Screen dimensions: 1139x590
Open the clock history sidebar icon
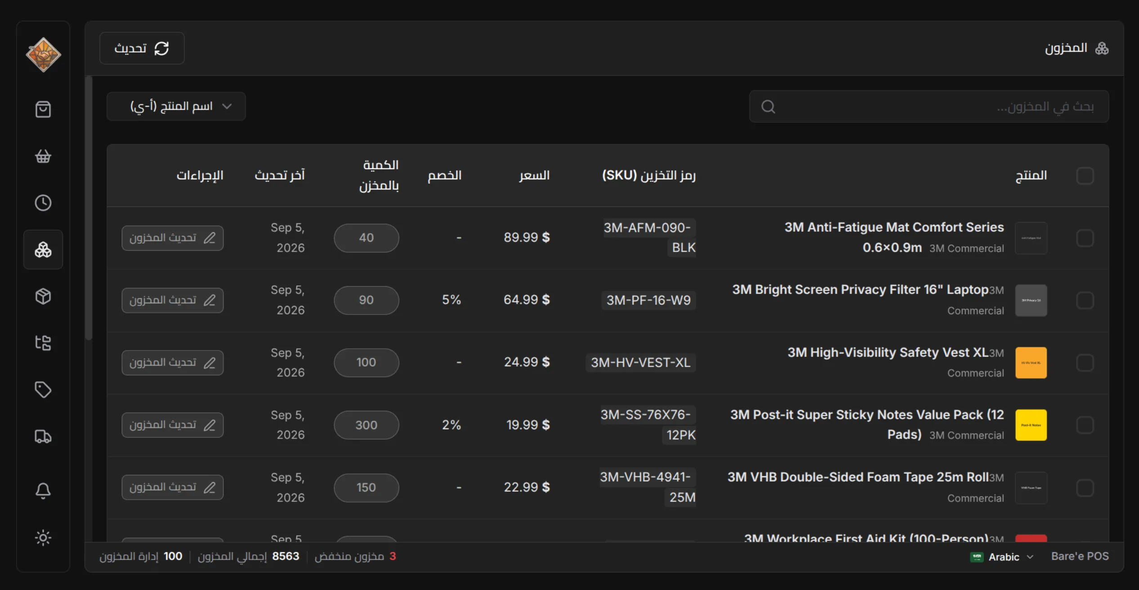[43, 203]
